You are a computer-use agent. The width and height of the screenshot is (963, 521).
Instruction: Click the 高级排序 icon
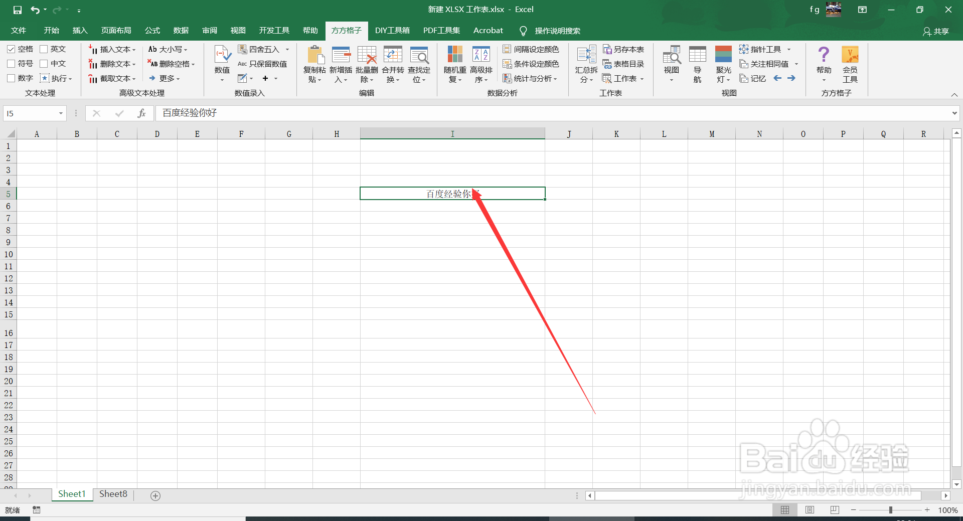(x=481, y=54)
